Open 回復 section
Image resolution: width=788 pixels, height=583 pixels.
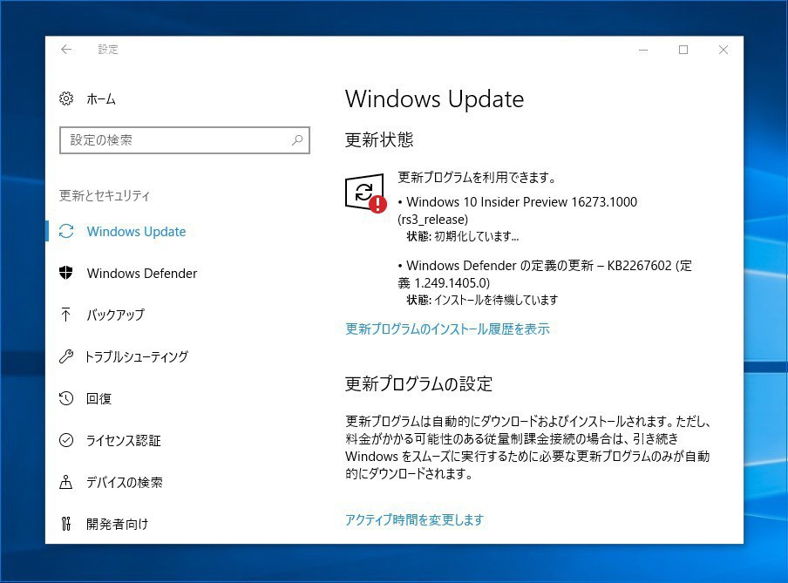pos(98,398)
